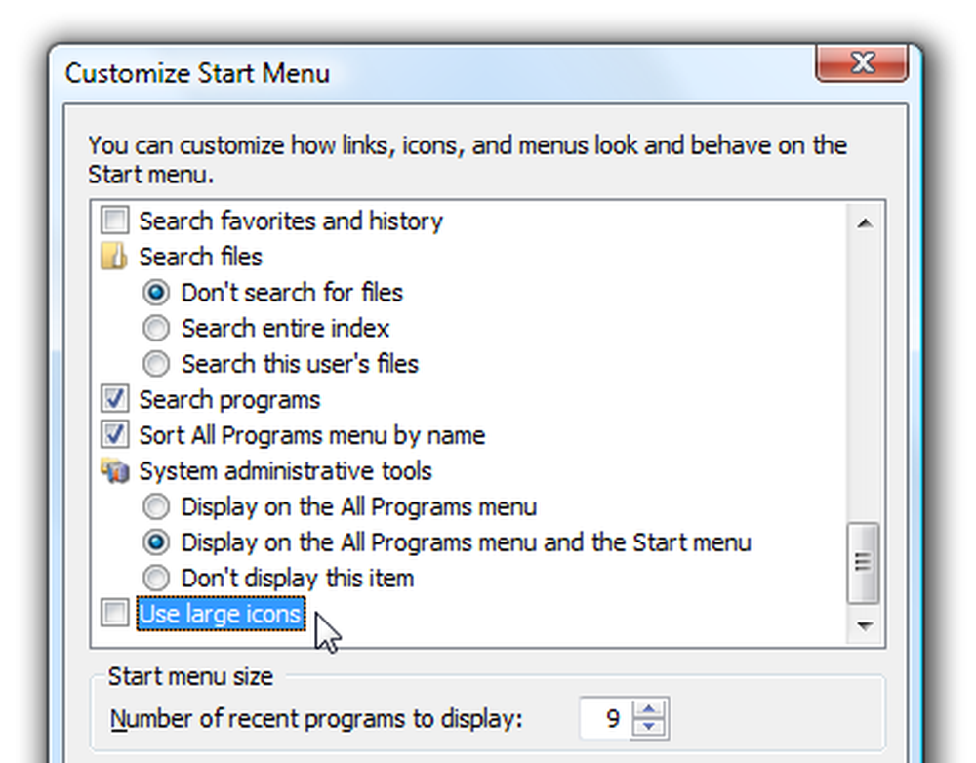Click the Search files heading text
Screen dimensions: 976x763
[200, 257]
